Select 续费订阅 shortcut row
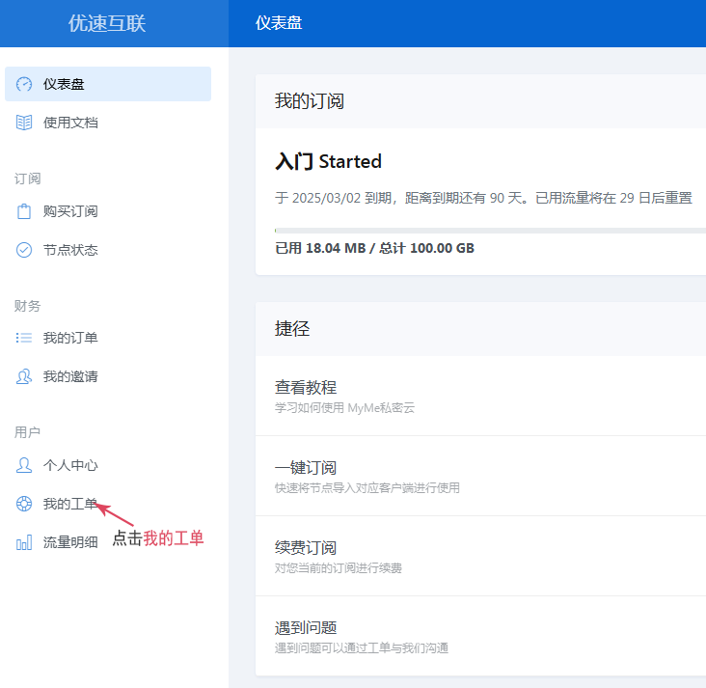This screenshot has height=688, width=706. 306,547
